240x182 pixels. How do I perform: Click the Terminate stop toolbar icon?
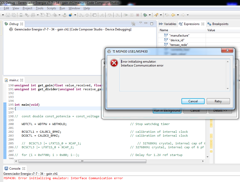coord(138,15)
